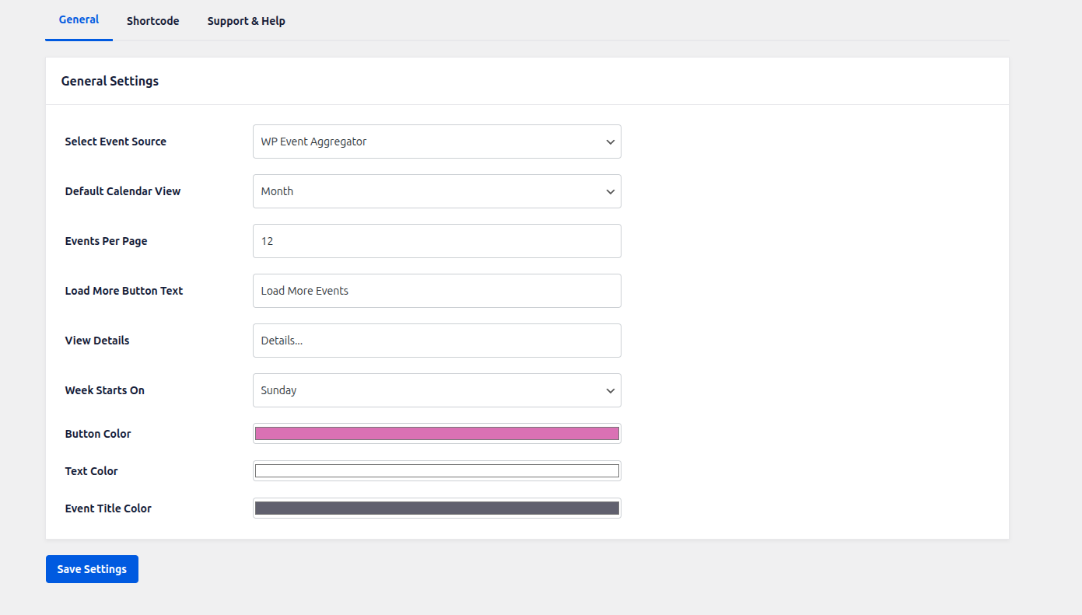
Task: Click the General Settings panel heading
Action: click(x=110, y=81)
